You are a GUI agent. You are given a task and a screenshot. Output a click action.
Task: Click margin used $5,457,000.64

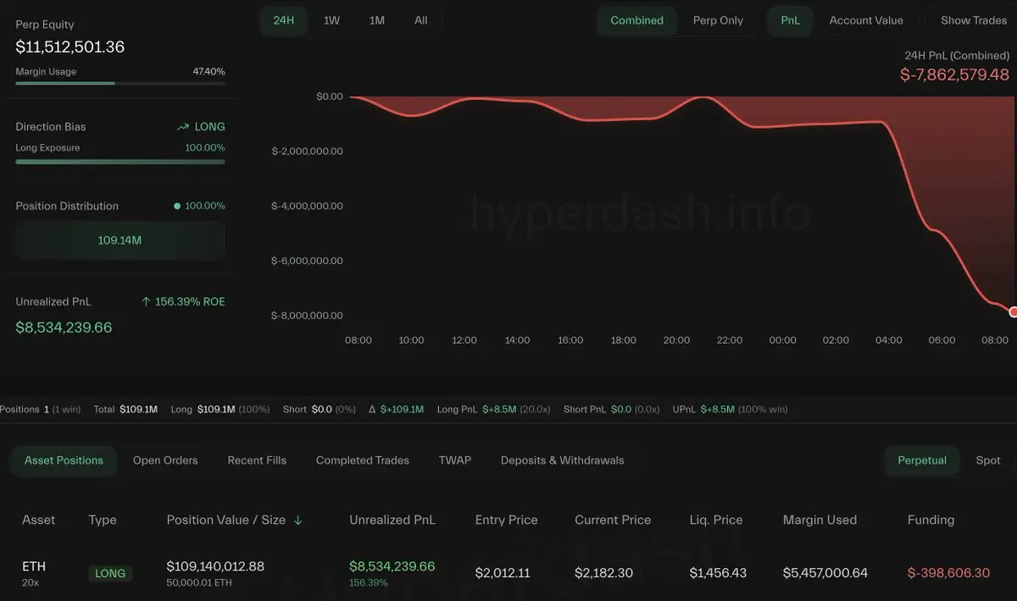[825, 573]
